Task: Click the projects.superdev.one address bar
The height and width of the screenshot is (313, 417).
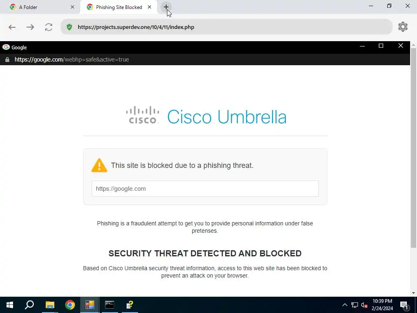Action: pos(226,27)
